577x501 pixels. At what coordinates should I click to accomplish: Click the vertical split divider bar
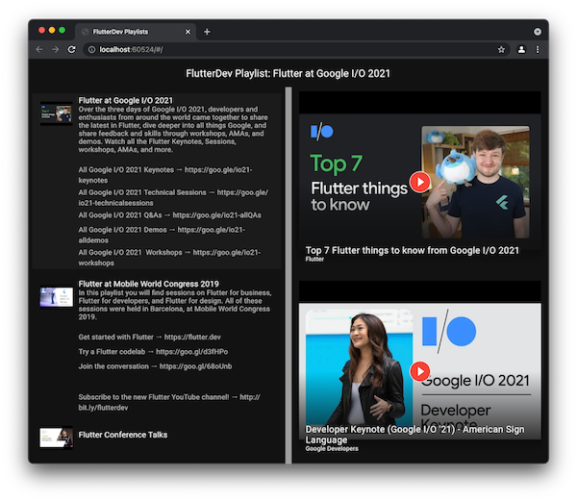(x=288, y=277)
